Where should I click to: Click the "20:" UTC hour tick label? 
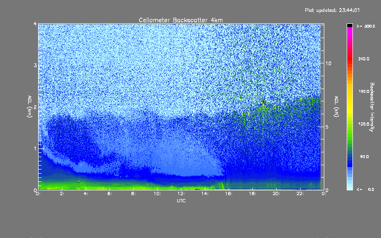coord(276,194)
